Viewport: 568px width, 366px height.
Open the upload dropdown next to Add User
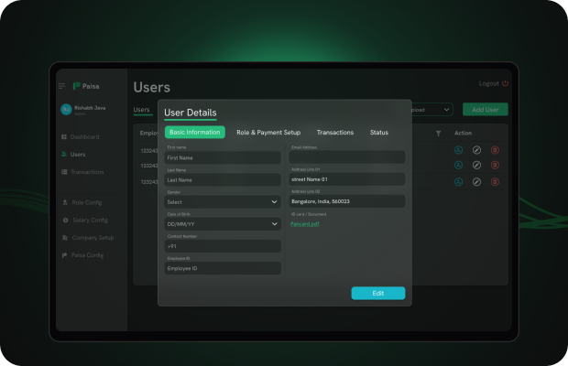pos(431,110)
